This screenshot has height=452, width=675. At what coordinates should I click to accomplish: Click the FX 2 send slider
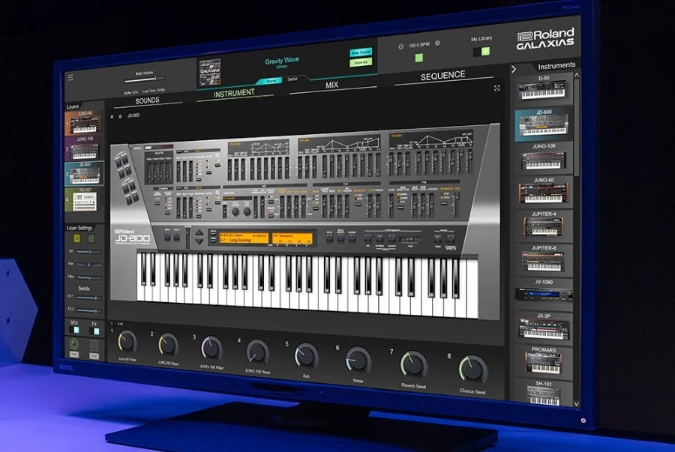[x=89, y=310]
